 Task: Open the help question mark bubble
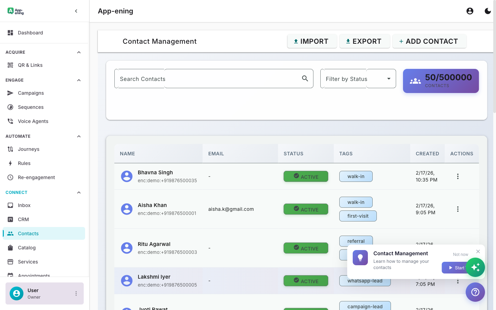475,292
